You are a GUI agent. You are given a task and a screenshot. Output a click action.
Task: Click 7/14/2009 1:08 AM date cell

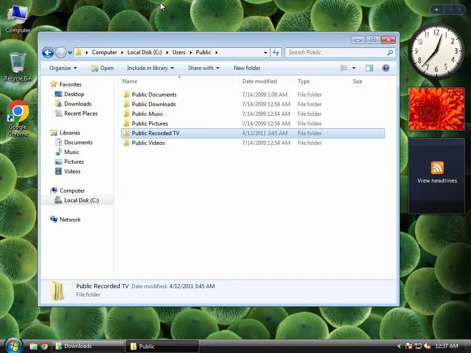click(264, 95)
